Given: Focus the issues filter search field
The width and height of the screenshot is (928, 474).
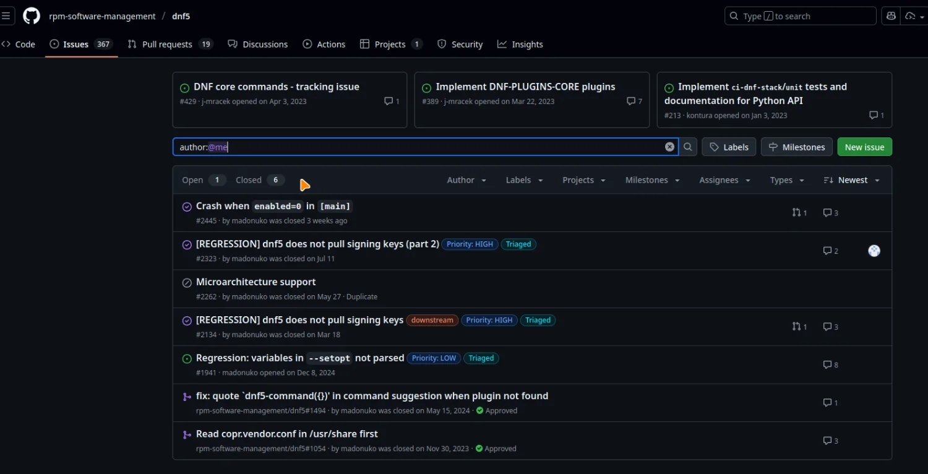Looking at the screenshot, I should 421,147.
